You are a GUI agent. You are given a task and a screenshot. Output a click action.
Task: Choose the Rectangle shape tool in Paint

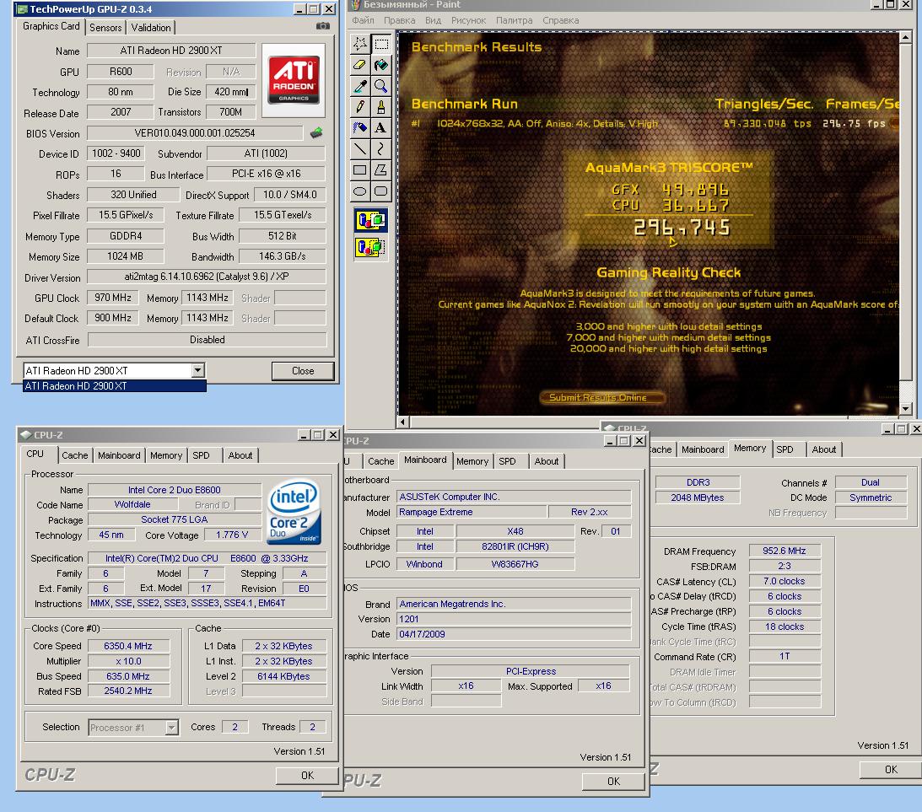click(360, 169)
